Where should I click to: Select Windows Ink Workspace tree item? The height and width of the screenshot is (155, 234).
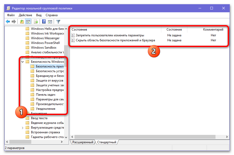coord(47,33)
